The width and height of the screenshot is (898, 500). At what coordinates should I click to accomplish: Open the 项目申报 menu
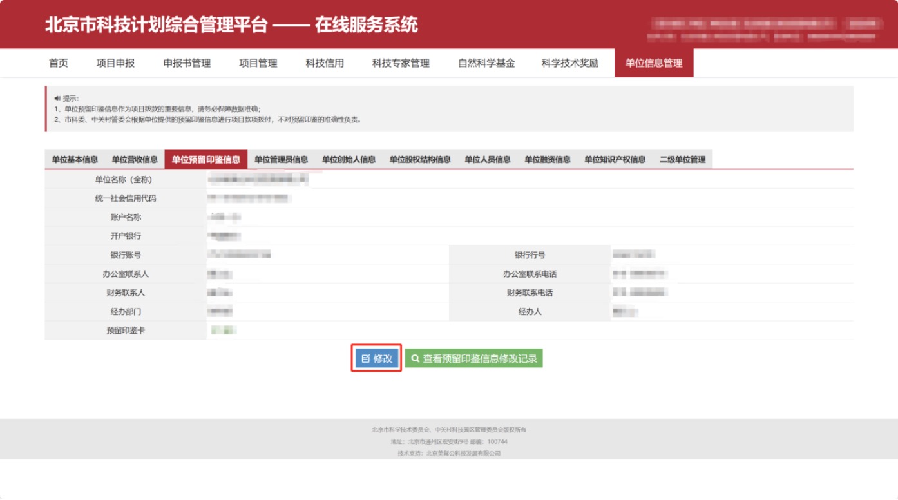point(116,63)
